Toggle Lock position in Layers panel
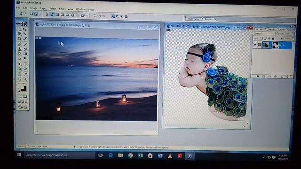Viewport: 301px width, 169px height. pyautogui.click(x=269, y=38)
